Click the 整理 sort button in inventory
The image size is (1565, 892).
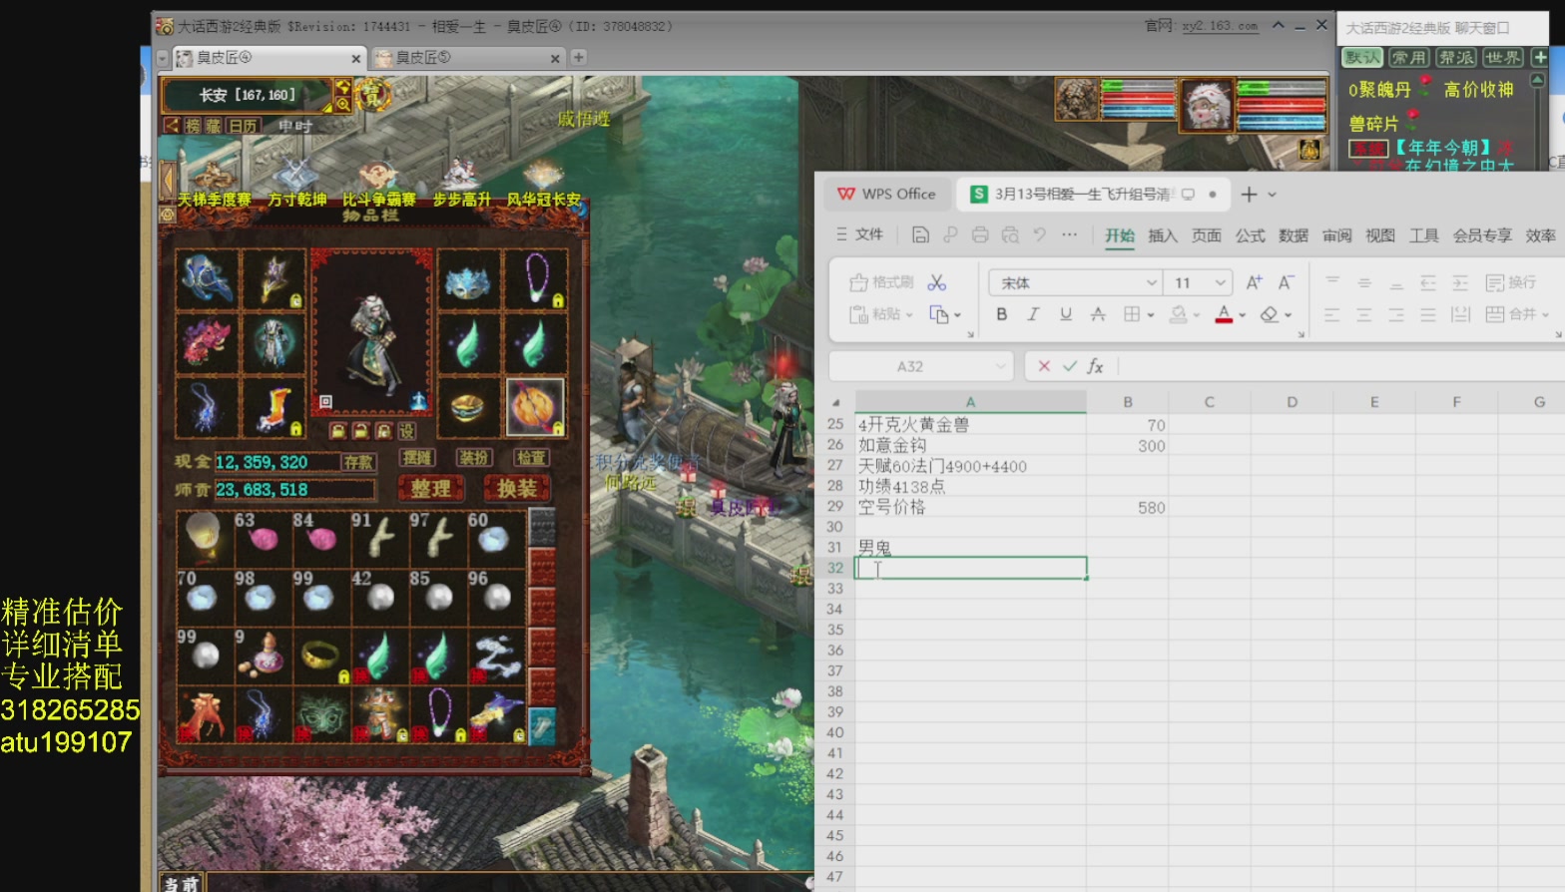click(x=430, y=489)
